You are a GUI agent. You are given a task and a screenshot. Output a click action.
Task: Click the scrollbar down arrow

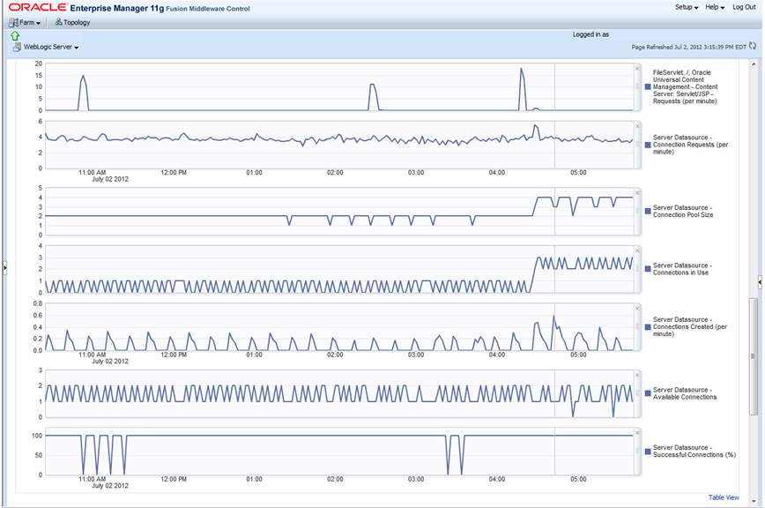point(754,501)
